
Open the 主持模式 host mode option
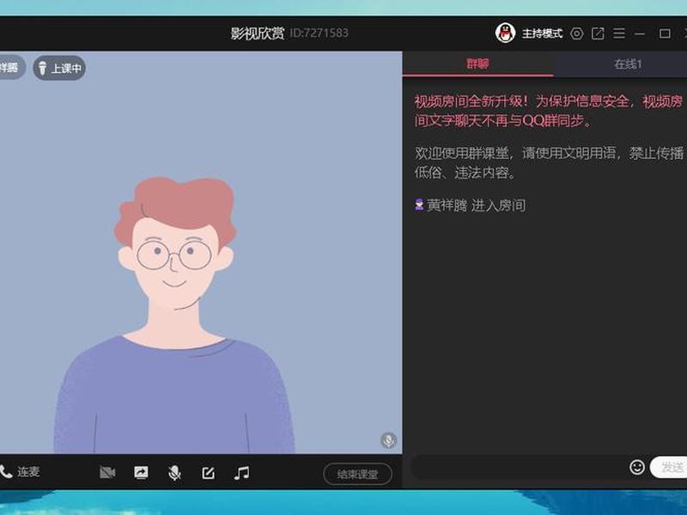542,33
